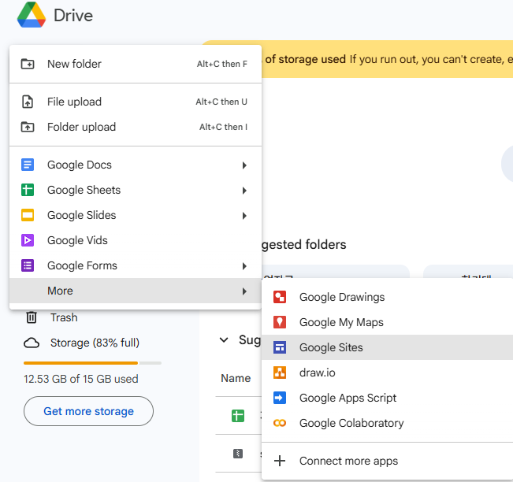The image size is (513, 482).
Task: Click the Get more storage button
Action: (88, 411)
